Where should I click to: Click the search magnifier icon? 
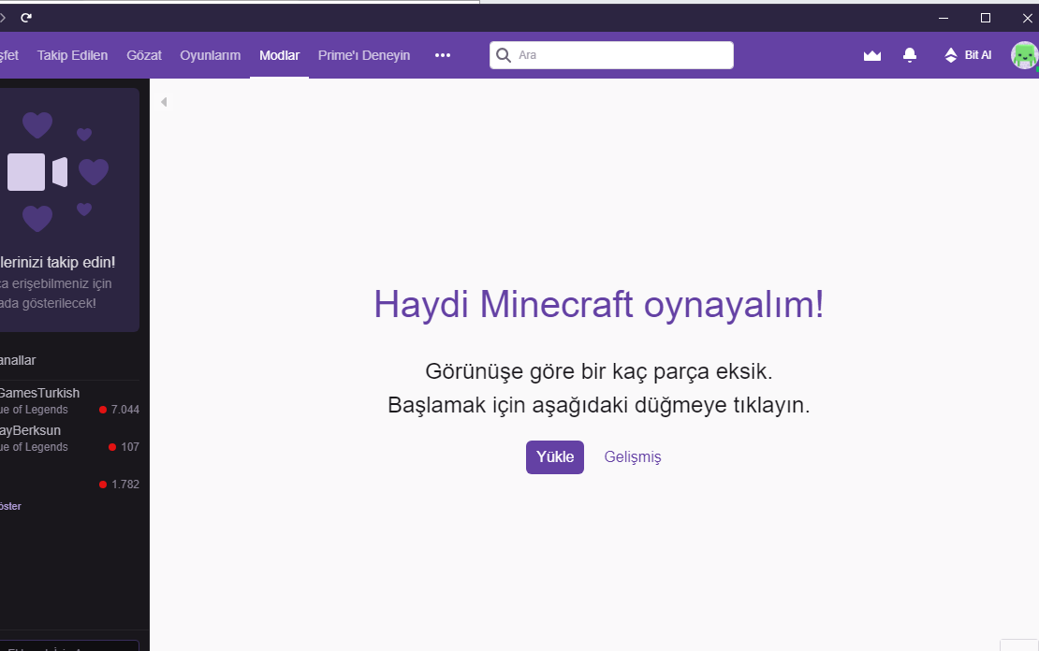coord(504,55)
